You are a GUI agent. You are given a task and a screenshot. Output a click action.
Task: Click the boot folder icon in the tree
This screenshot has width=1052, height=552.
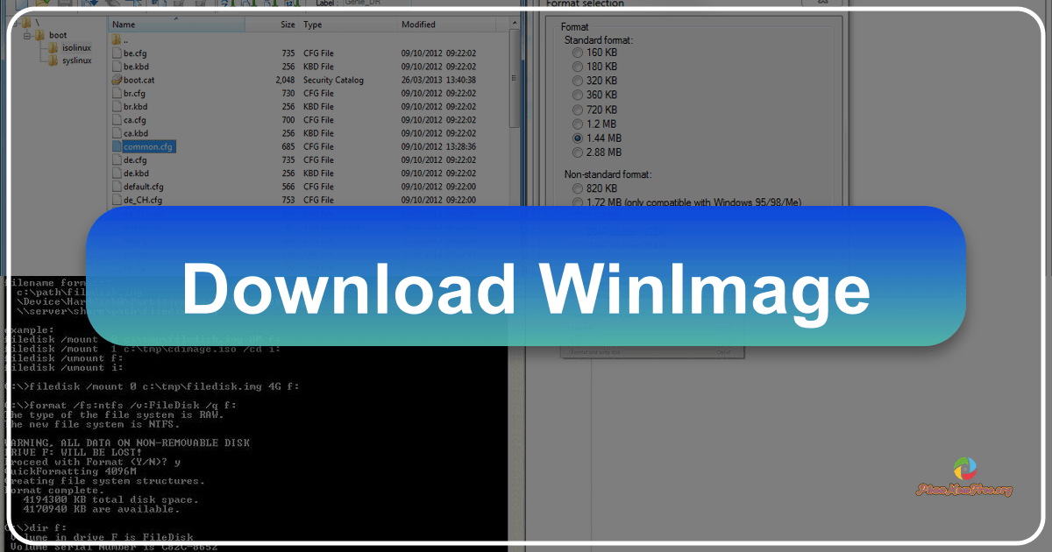click(39, 35)
